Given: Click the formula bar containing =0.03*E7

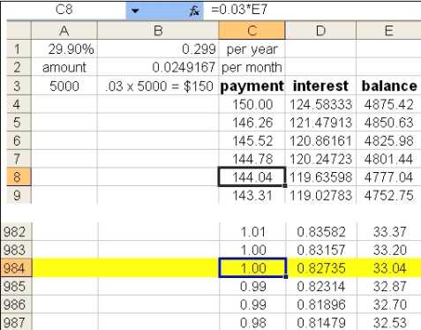Looking at the screenshot, I should (312, 10).
